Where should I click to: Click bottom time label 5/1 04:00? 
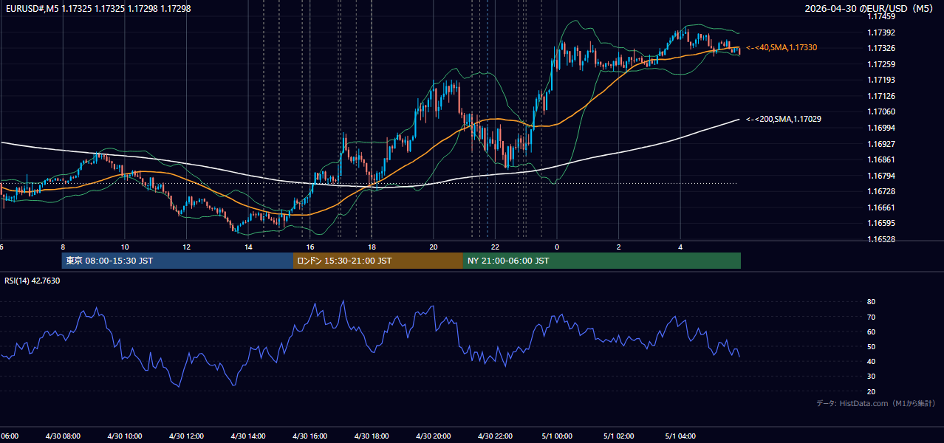click(680, 436)
